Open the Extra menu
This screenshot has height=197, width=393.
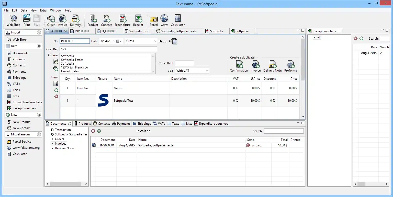point(43,10)
